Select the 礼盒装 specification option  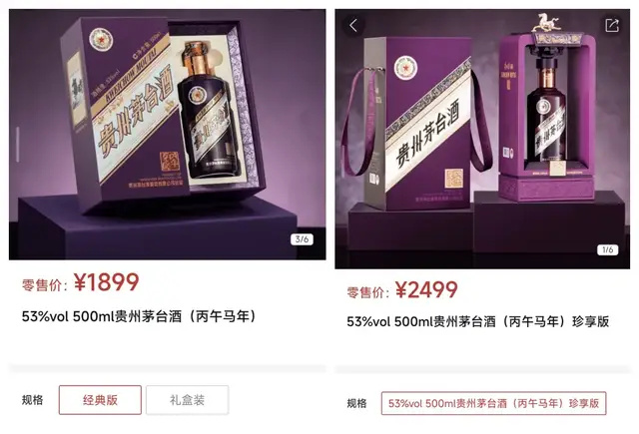pyautogui.click(x=187, y=400)
